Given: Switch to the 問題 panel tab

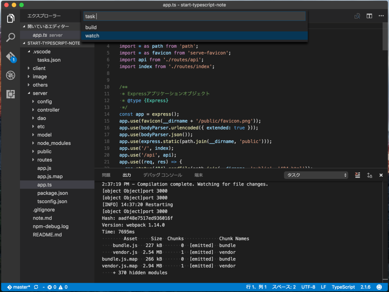Looking at the screenshot, I should 106,175.
